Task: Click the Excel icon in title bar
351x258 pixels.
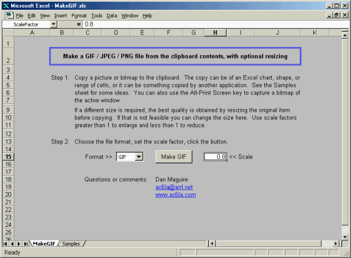Action: point(6,5)
